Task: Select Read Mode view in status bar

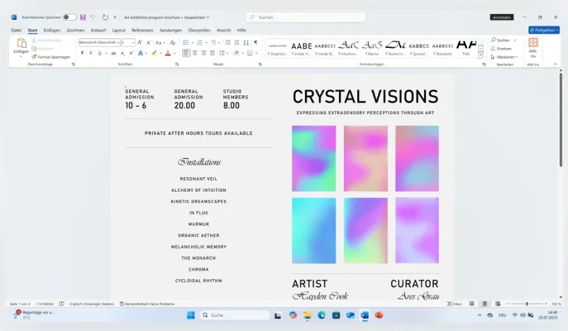Action: click(471, 304)
